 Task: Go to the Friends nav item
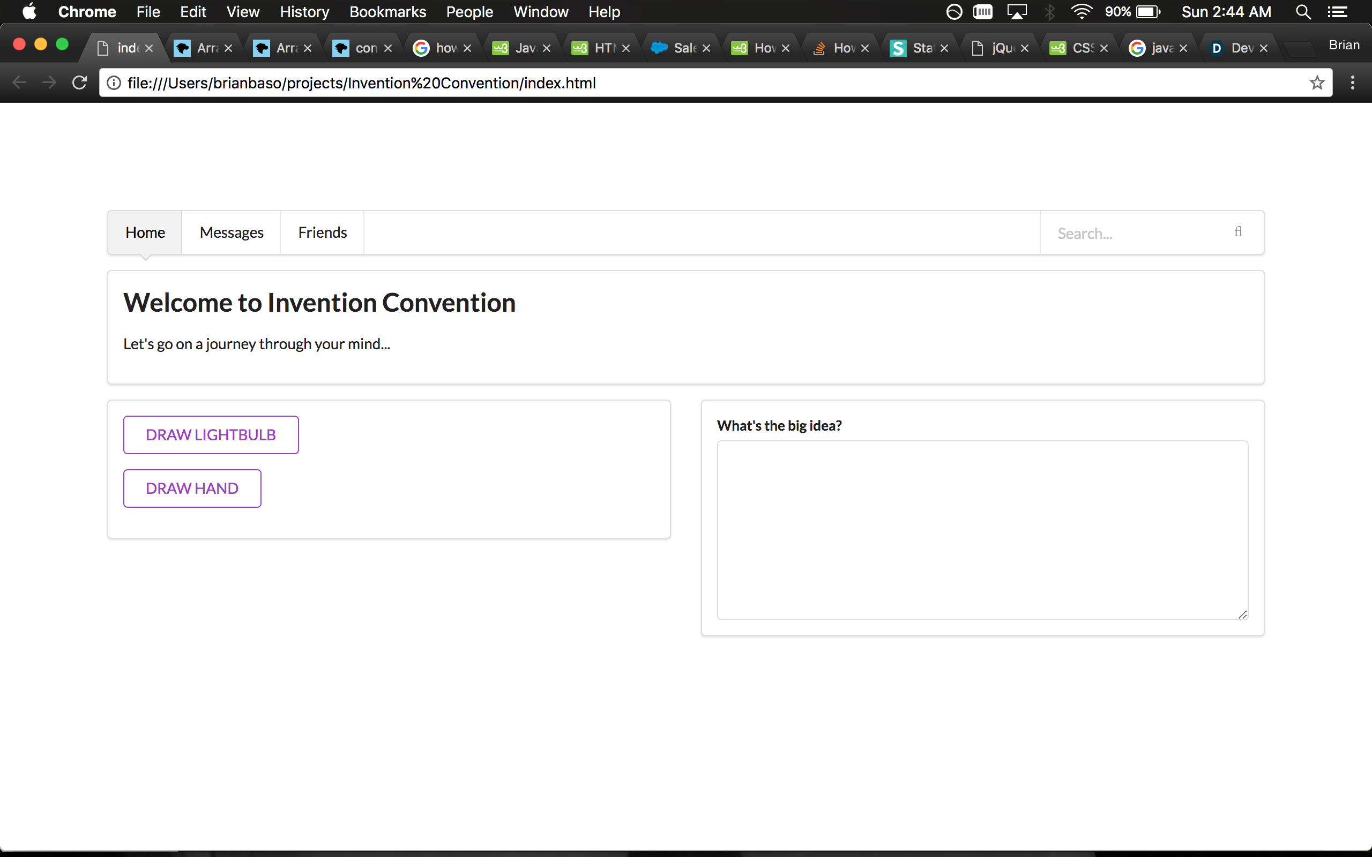[322, 232]
